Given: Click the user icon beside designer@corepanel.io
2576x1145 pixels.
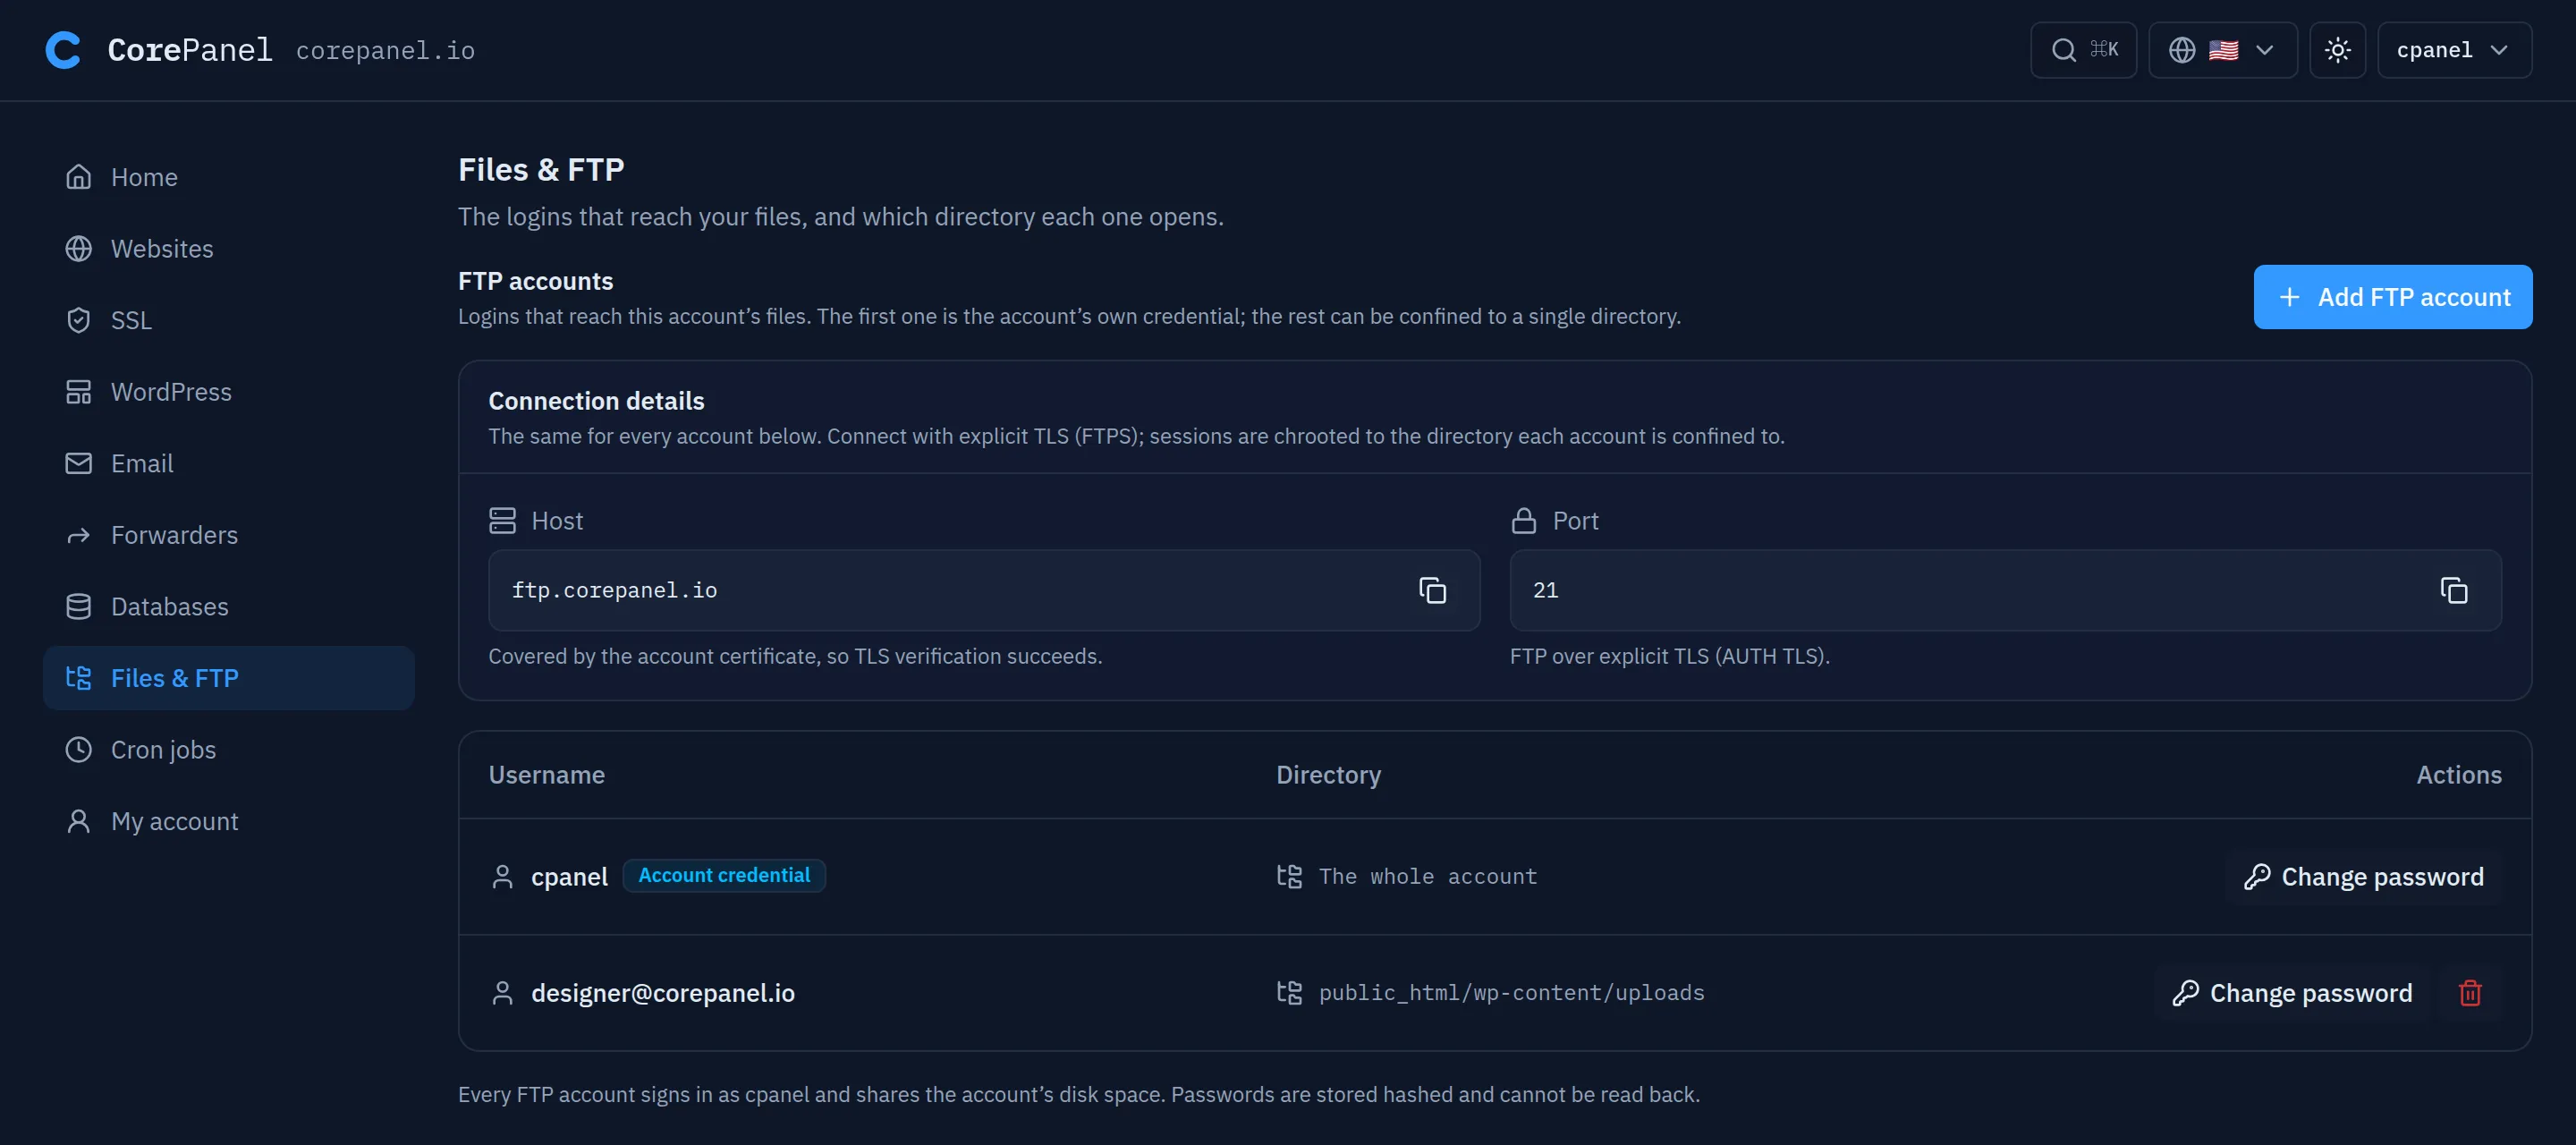Looking at the screenshot, I should pyautogui.click(x=502, y=993).
